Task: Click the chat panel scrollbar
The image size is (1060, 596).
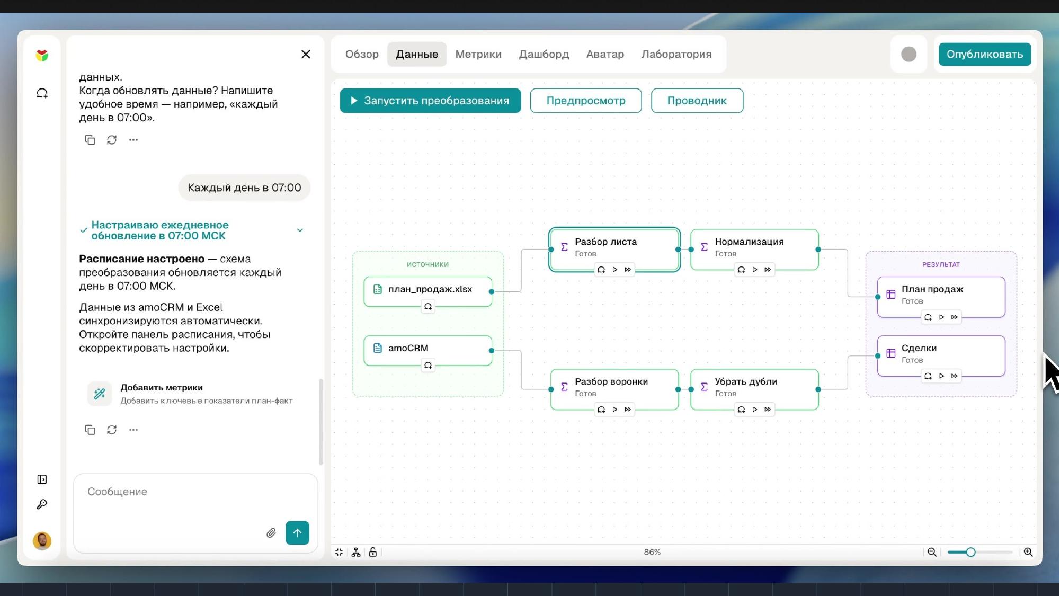Action: tap(320, 422)
